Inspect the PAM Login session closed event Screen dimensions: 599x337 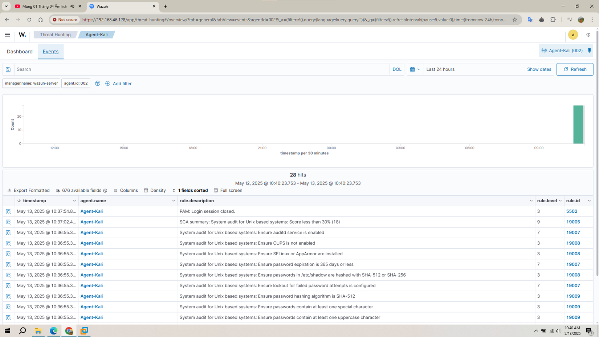coord(8,211)
